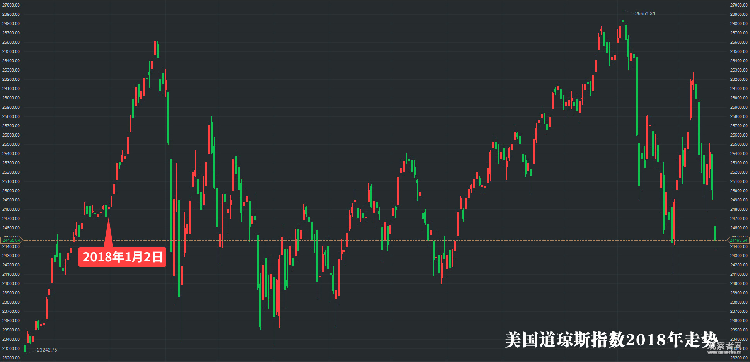
Task: Select the 26951.81 high price label
Action: [645, 14]
